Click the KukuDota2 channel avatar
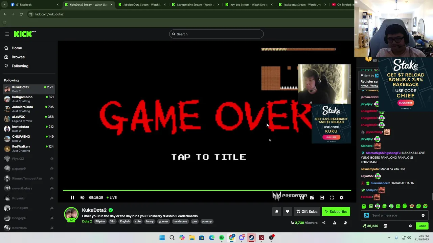The width and height of the screenshot is (433, 243). (x=71, y=214)
